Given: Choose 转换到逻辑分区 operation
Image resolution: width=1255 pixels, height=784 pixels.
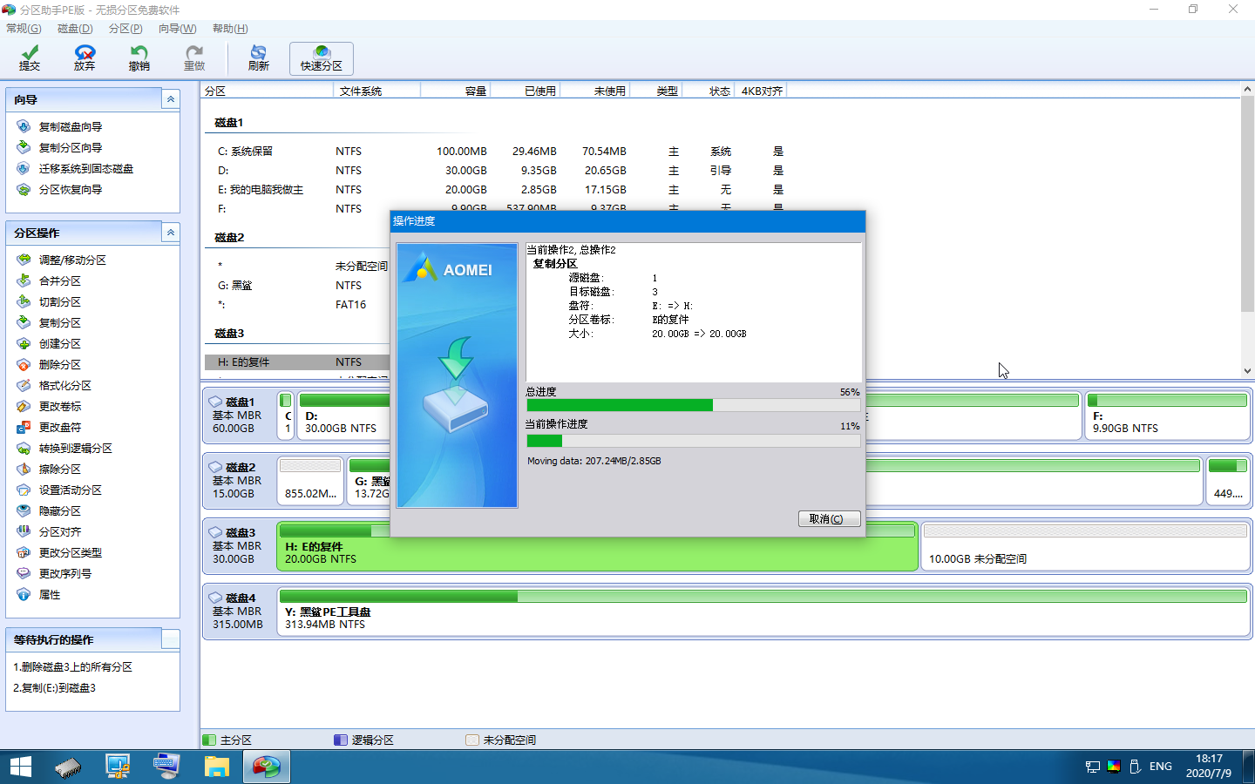Looking at the screenshot, I should click(75, 448).
